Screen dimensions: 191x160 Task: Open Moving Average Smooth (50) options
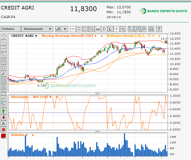click(x=95, y=36)
